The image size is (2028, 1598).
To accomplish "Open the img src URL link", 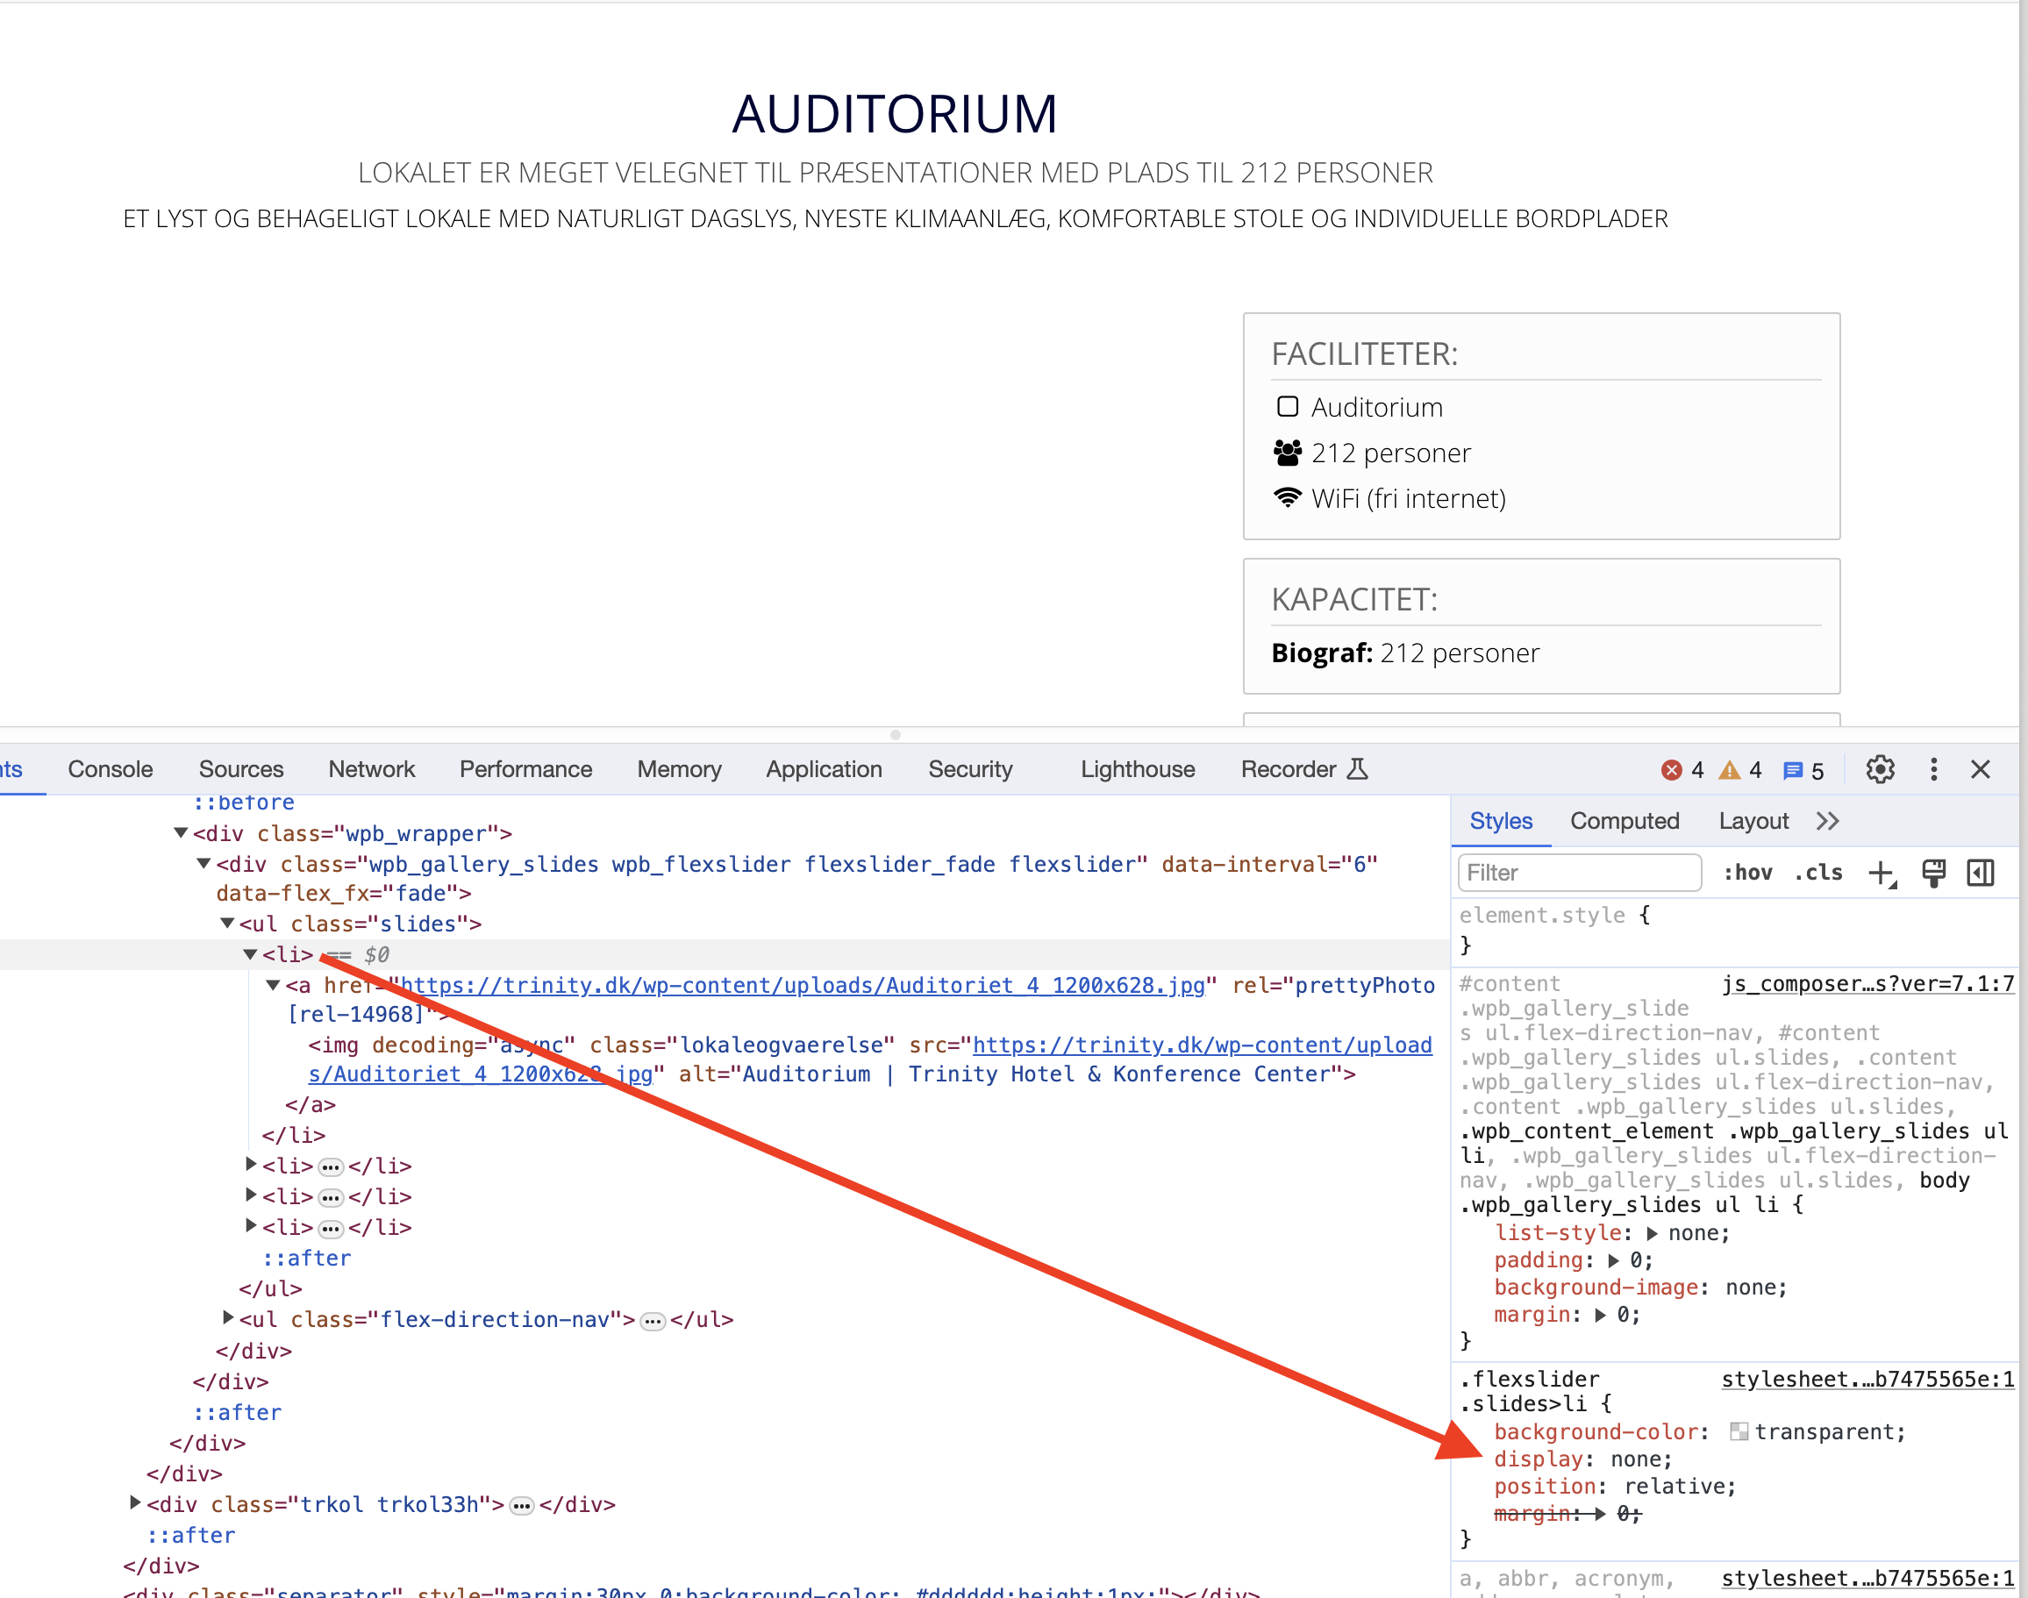I will click(1203, 1045).
